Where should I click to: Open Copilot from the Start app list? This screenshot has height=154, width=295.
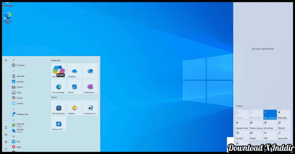[17, 98]
